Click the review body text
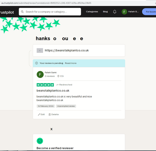The width and height of the screenshot is (156, 151). 64,98
